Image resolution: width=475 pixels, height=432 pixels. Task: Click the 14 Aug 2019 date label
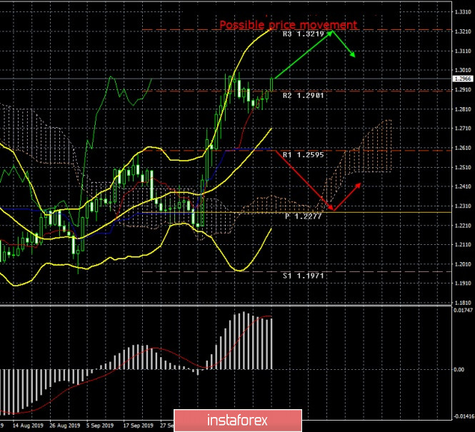[28, 426]
